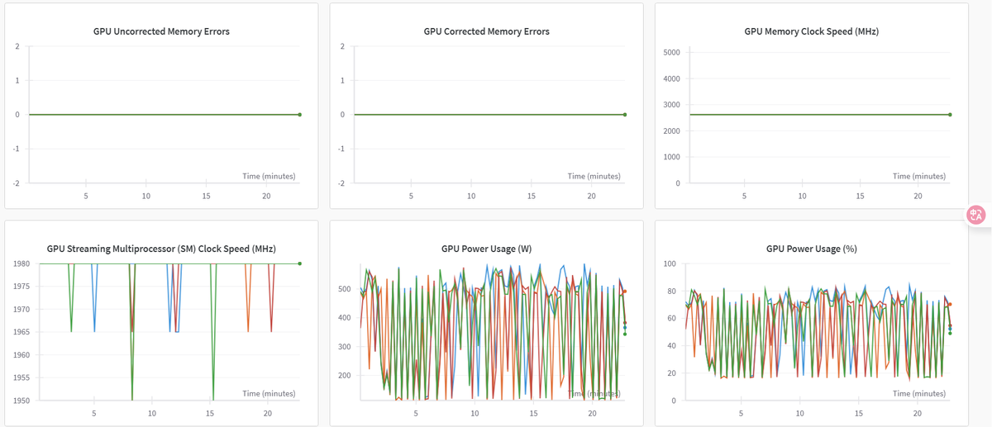
Task: Click the Time (minutes) label in Memory Clock chart
Action: pyautogui.click(x=918, y=176)
